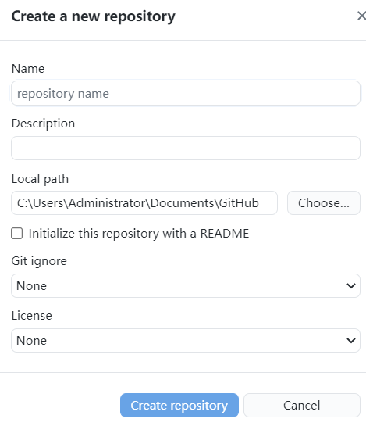Screen dimensions: 366x426
Task: Select the 'None' value in Git ignore
Action: coord(31,286)
